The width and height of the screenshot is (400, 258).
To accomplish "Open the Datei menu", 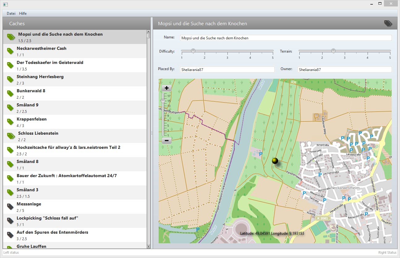I will pos(11,14).
